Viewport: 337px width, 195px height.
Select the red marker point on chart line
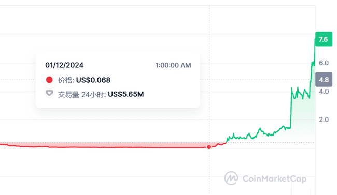(209, 147)
